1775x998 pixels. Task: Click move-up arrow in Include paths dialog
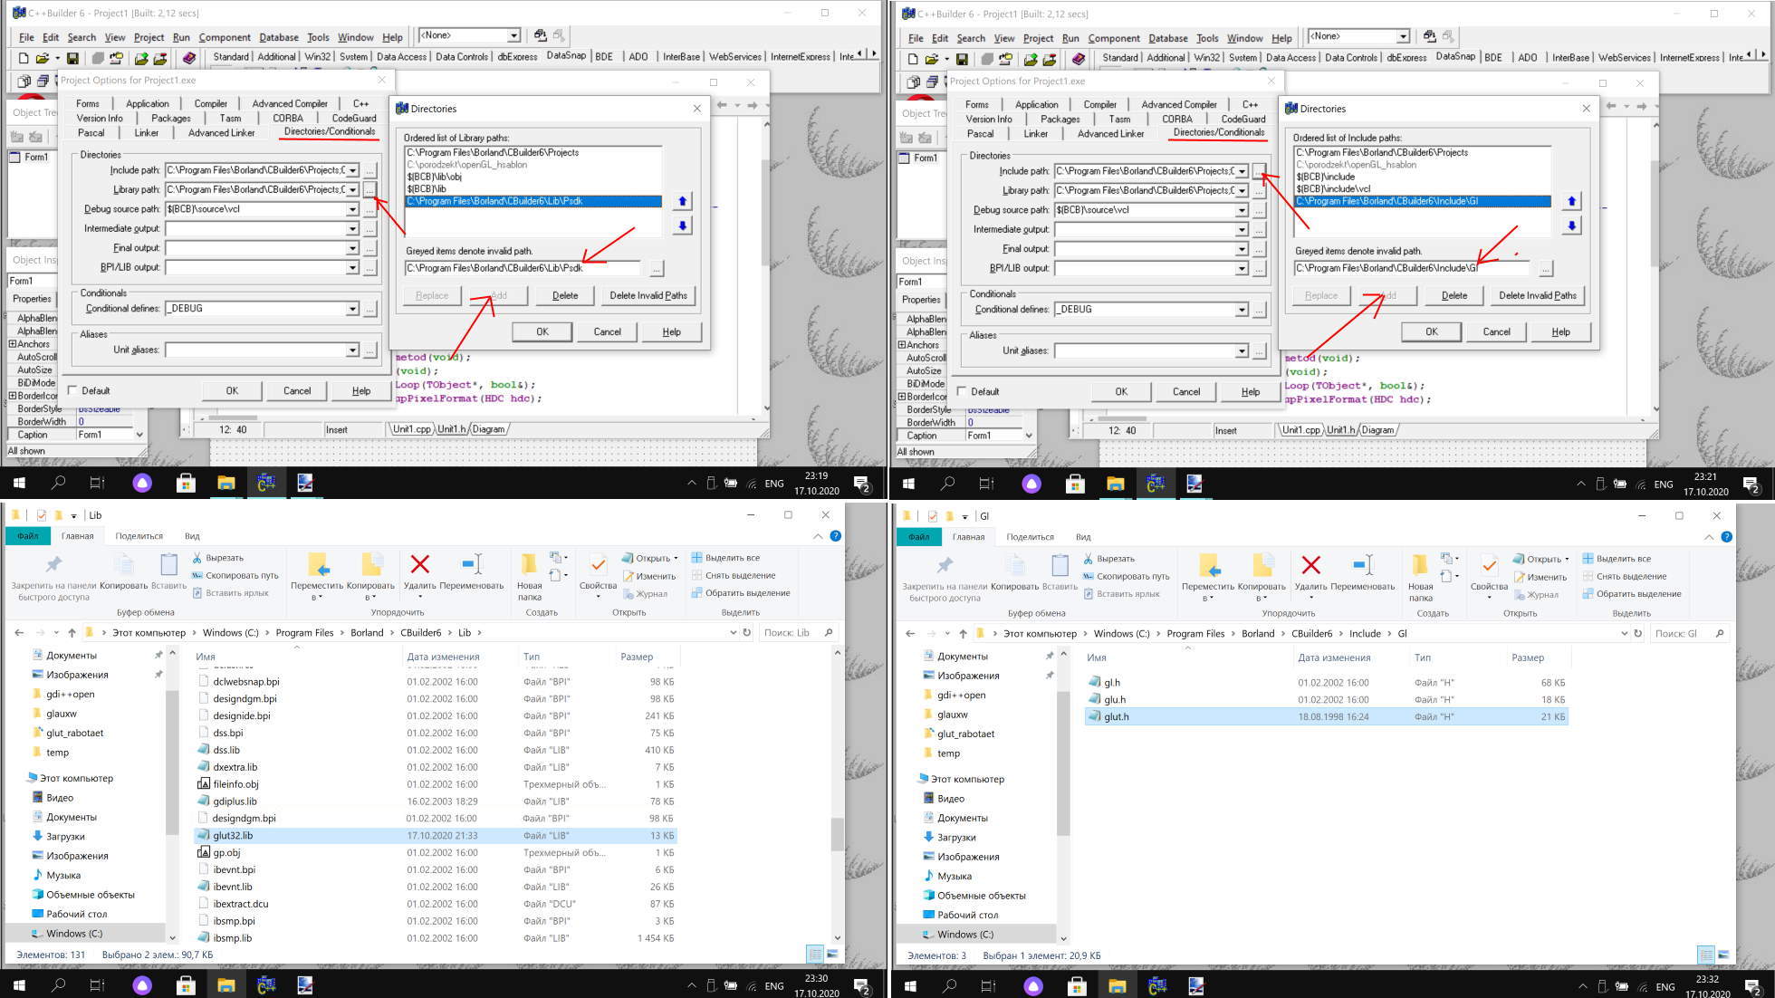[x=1572, y=201]
